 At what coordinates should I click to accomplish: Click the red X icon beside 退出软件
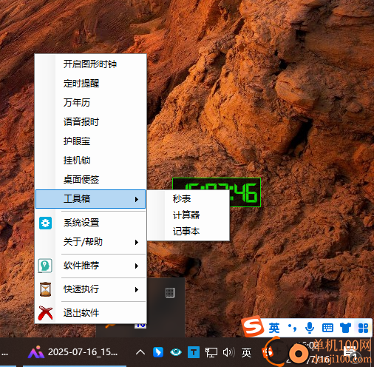pyautogui.click(x=45, y=313)
